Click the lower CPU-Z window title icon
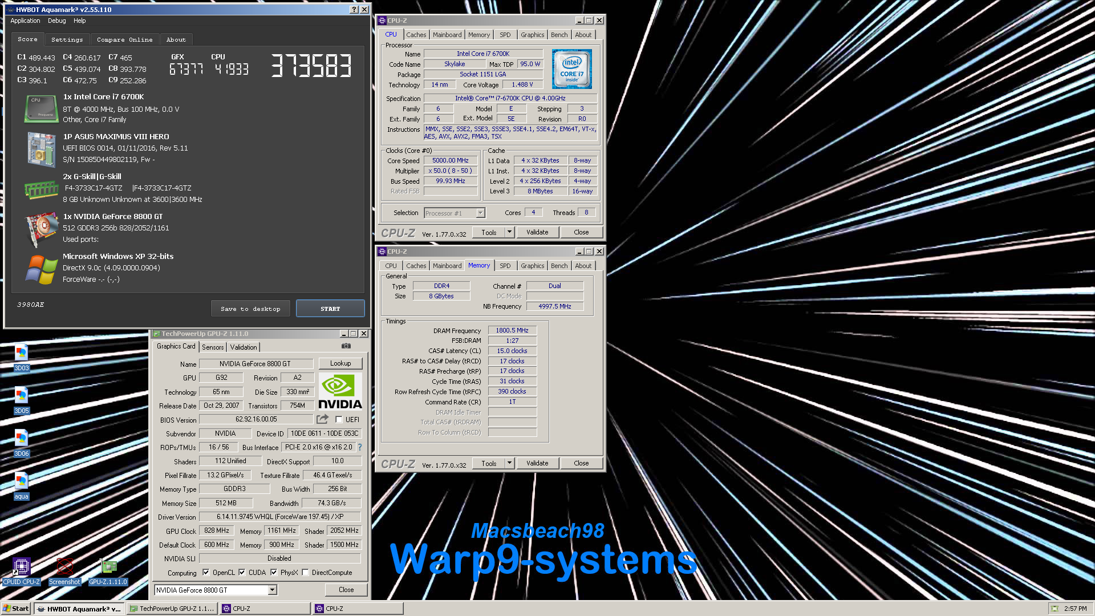The height and width of the screenshot is (616, 1095). click(382, 252)
